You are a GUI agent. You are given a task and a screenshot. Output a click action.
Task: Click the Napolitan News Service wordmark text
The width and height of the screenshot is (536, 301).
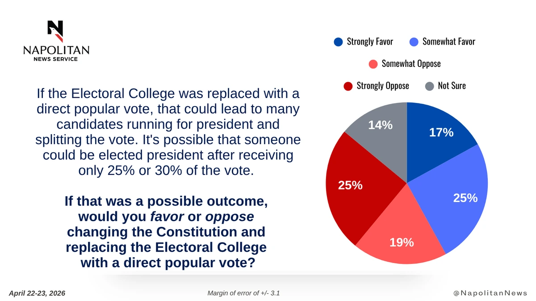(56, 53)
